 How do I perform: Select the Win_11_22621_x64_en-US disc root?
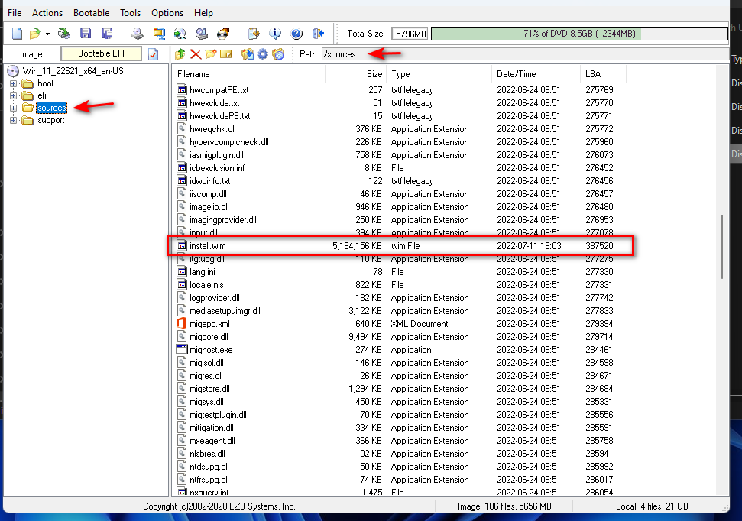click(x=73, y=71)
